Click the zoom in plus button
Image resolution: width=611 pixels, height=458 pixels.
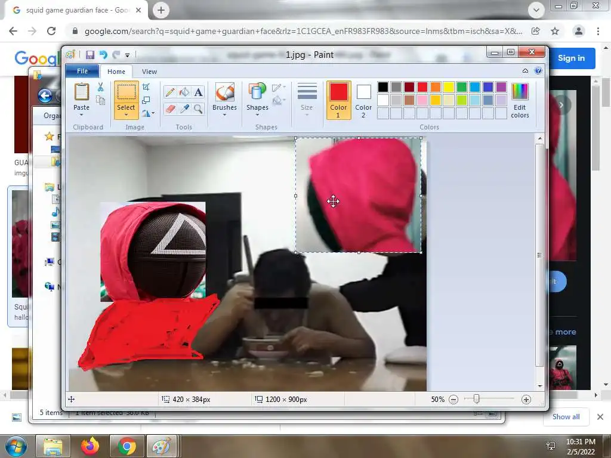(x=526, y=399)
